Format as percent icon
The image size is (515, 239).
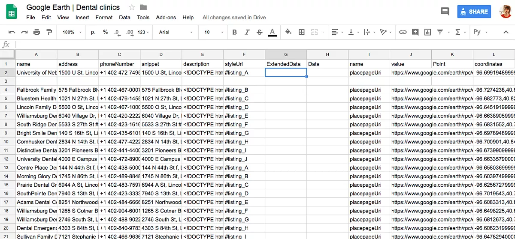(x=105, y=32)
